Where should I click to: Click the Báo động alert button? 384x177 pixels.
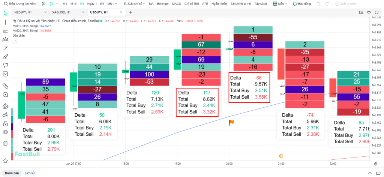tap(301, 3)
